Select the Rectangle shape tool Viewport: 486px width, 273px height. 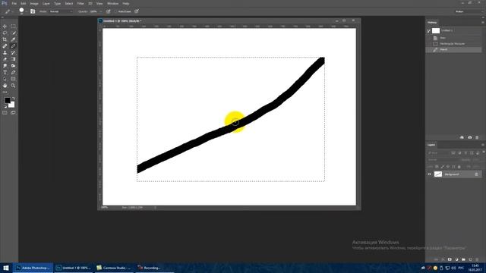(x=13, y=79)
